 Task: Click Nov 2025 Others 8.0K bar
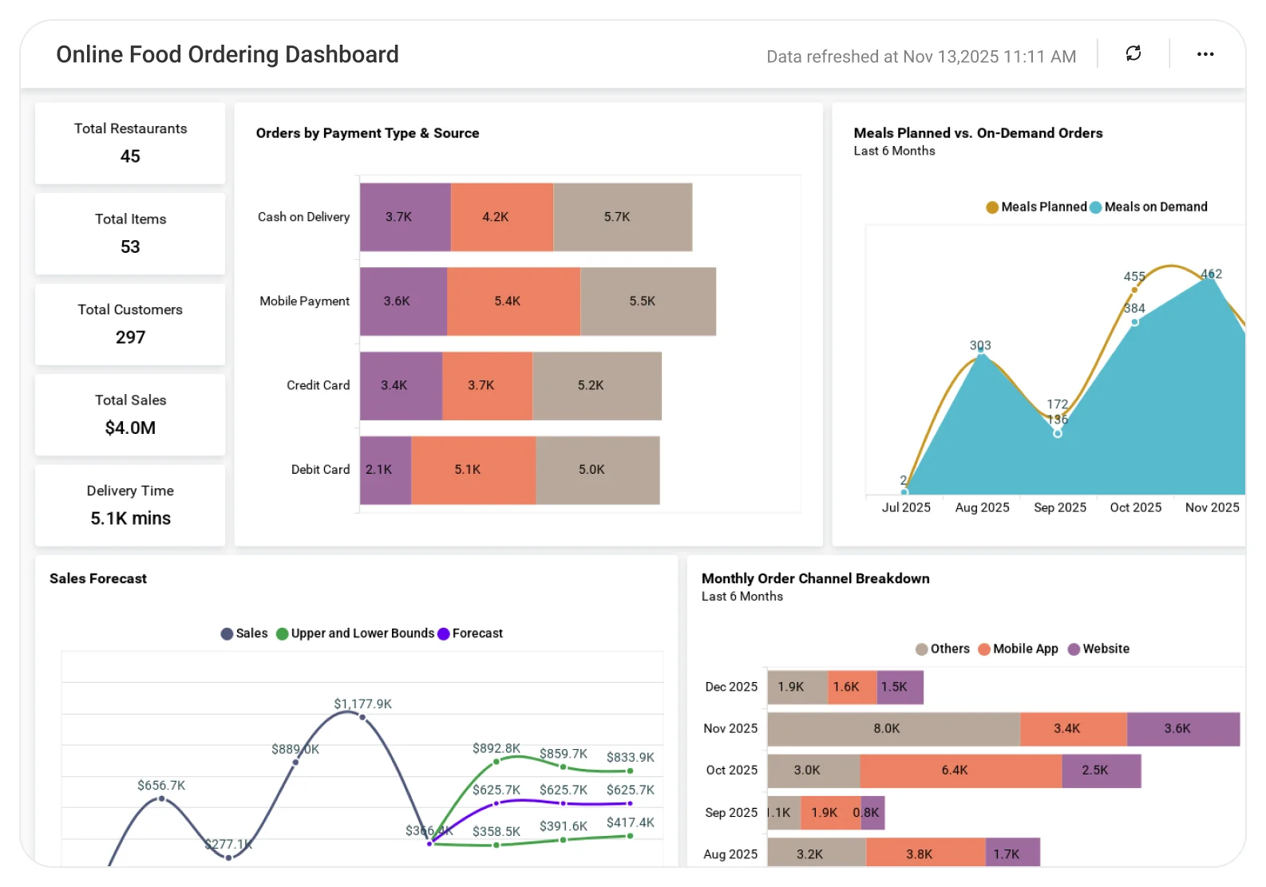[894, 729]
